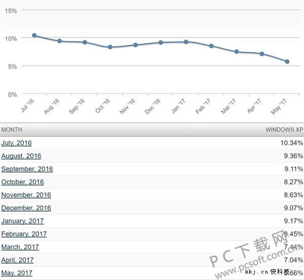Image resolution: width=304 pixels, height=280 pixels.
Task: Select the Nov '16 data point on chart
Action: [x=135, y=45]
